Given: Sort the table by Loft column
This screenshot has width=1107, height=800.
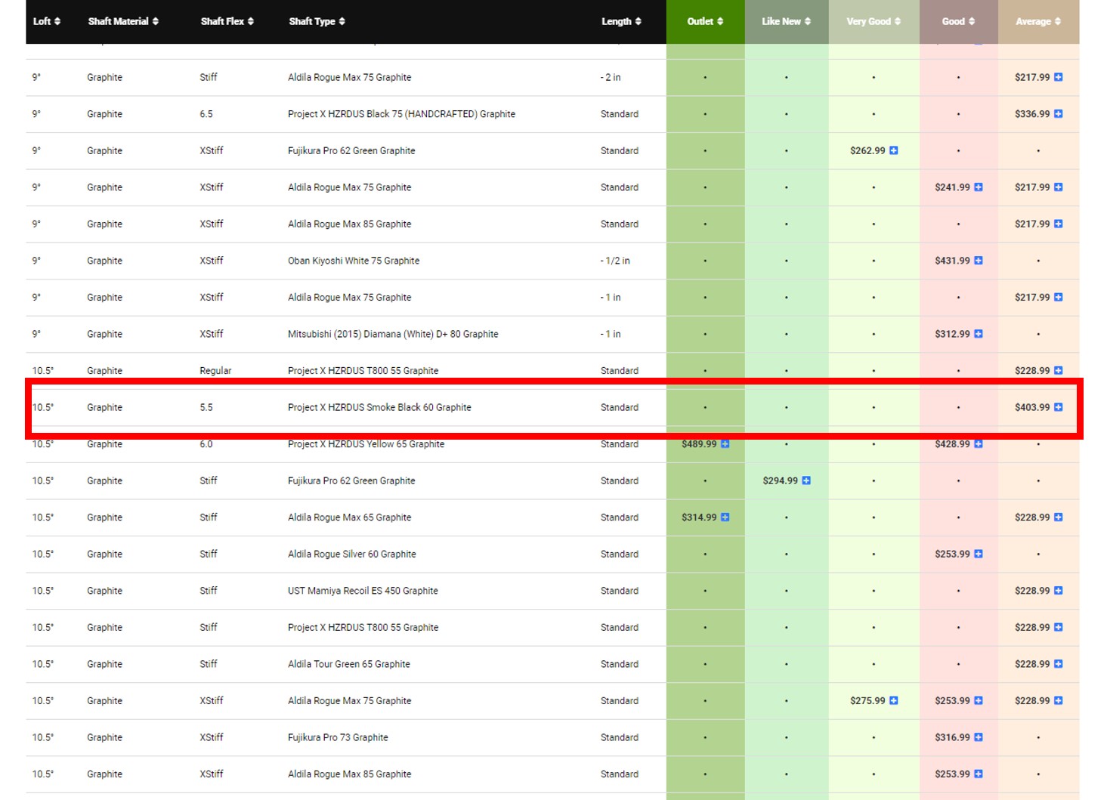Looking at the screenshot, I should (x=46, y=21).
